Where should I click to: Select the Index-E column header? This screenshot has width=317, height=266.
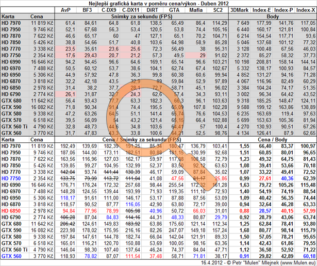pos(262,10)
